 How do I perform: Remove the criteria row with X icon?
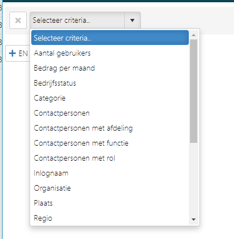tap(18, 21)
